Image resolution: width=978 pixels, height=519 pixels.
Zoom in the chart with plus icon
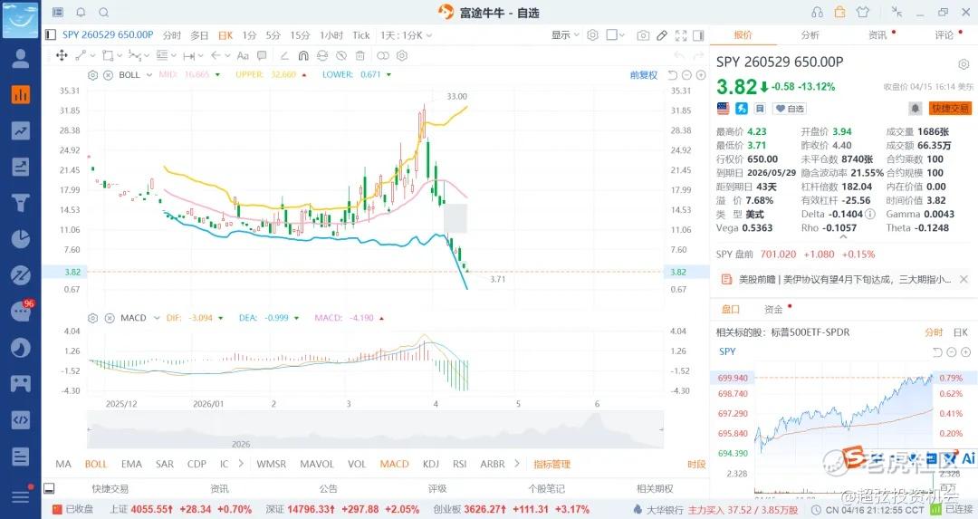pyautogui.click(x=701, y=75)
